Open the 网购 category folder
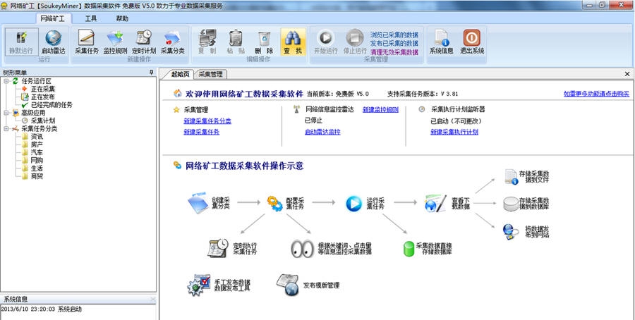Viewport: 635px width, 320px height. pos(37,160)
